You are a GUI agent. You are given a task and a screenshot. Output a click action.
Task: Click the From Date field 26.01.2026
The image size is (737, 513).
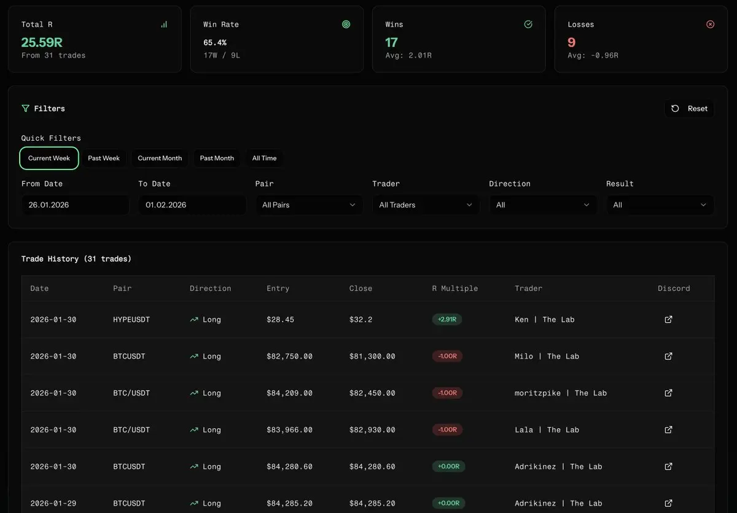[76, 205]
